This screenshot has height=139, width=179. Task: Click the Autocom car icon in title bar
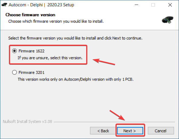tap(4, 5)
